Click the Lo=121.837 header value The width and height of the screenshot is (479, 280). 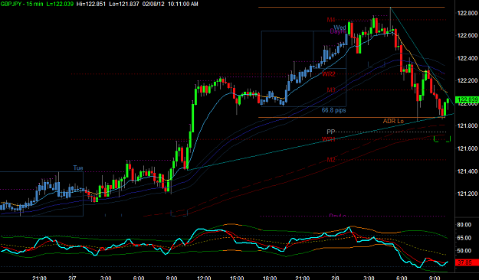click(x=124, y=4)
